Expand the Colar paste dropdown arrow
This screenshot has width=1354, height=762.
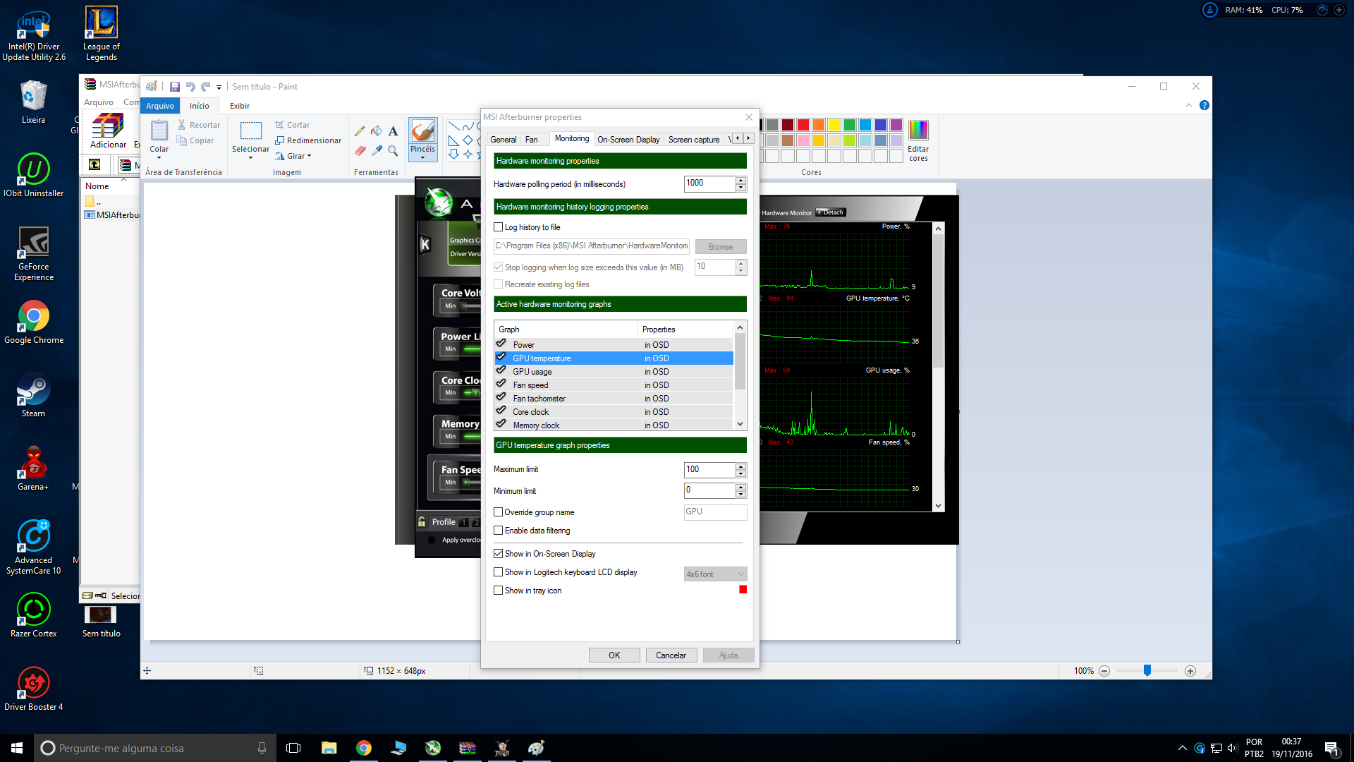coord(159,158)
